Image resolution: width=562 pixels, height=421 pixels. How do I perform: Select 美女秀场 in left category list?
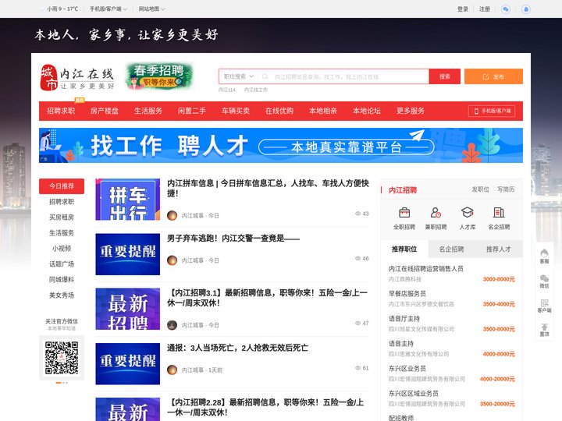(x=62, y=295)
